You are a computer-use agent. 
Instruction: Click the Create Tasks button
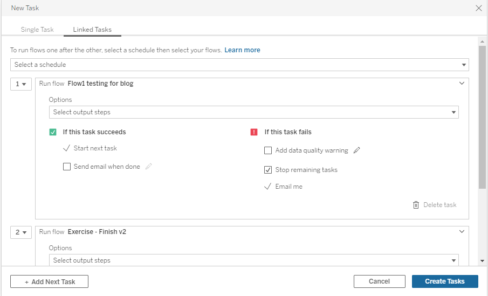[445, 281]
